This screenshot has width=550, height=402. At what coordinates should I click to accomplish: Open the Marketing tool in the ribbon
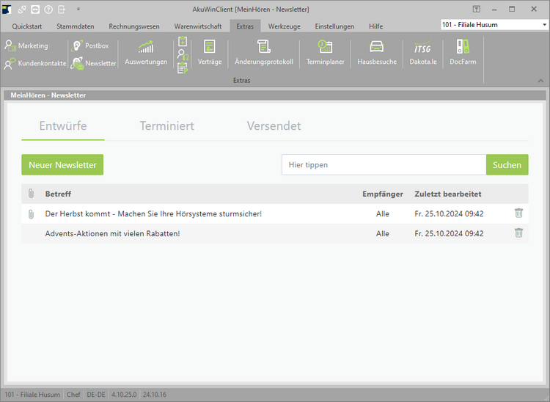click(x=26, y=46)
